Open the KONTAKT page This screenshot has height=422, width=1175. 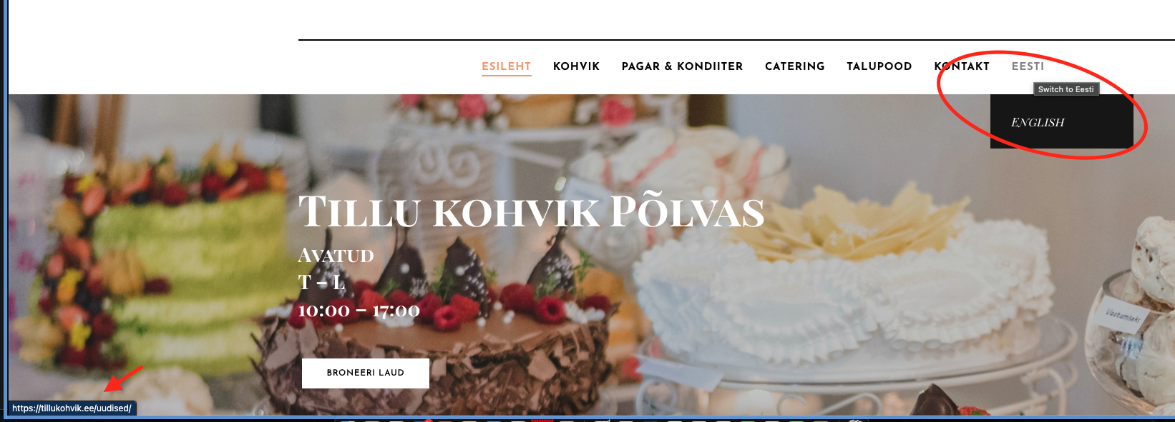(x=962, y=66)
